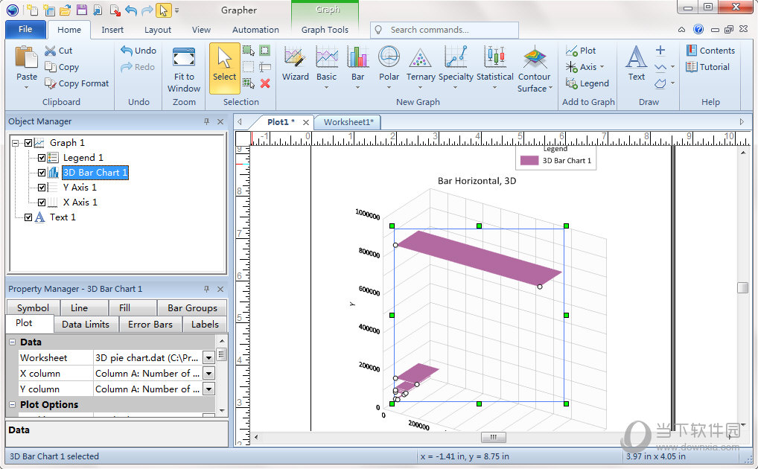
Task: Open the Ternary graph types
Action: click(x=420, y=67)
